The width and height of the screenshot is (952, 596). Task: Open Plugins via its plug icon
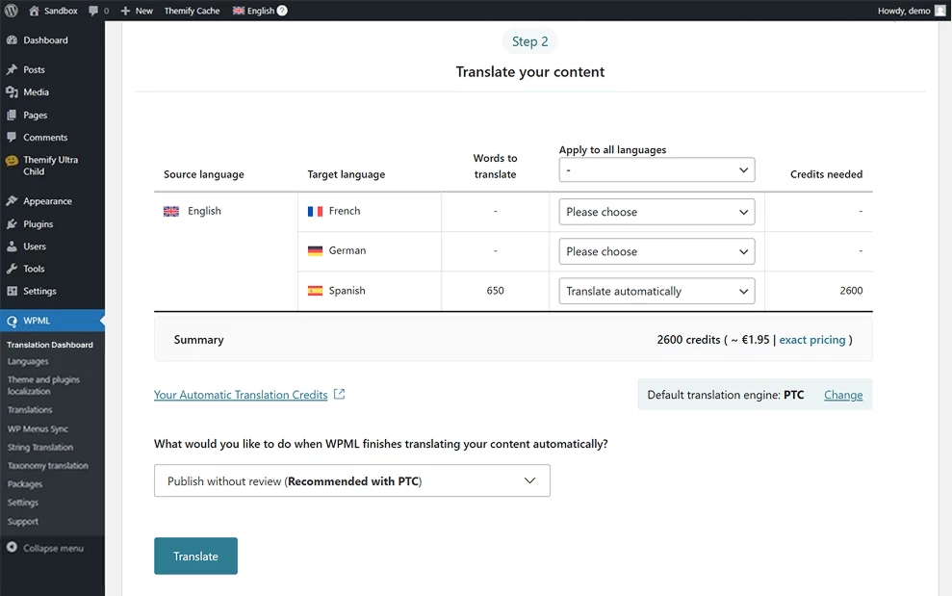12,224
